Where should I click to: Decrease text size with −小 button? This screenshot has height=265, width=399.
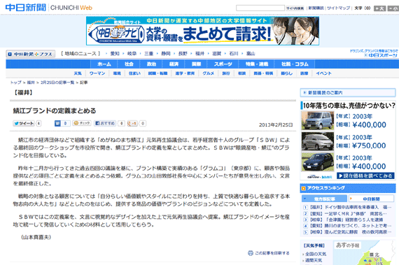click(393, 8)
